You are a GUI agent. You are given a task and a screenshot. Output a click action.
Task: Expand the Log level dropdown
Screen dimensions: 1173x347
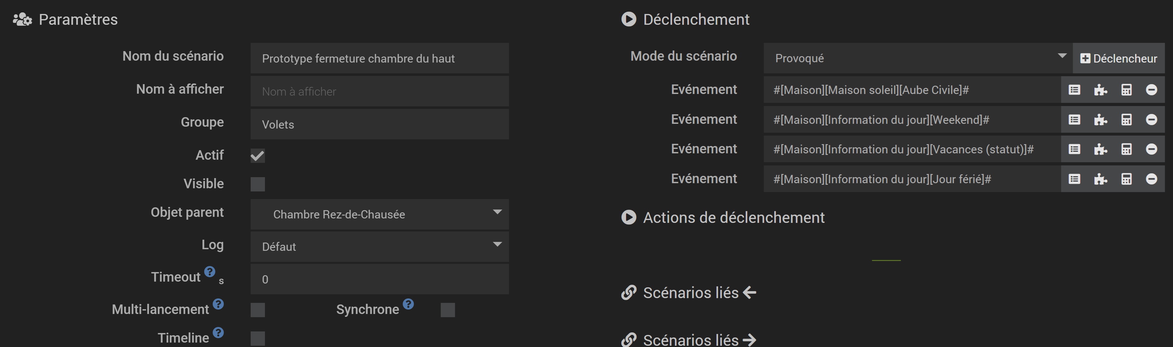[379, 246]
